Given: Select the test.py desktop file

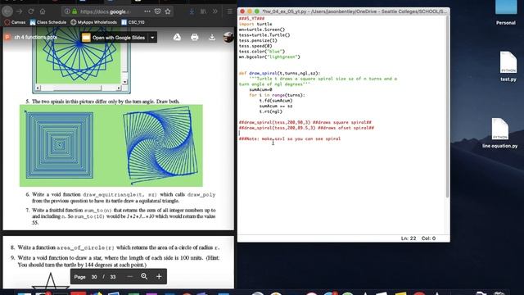Looking at the screenshot, I should coord(508,66).
